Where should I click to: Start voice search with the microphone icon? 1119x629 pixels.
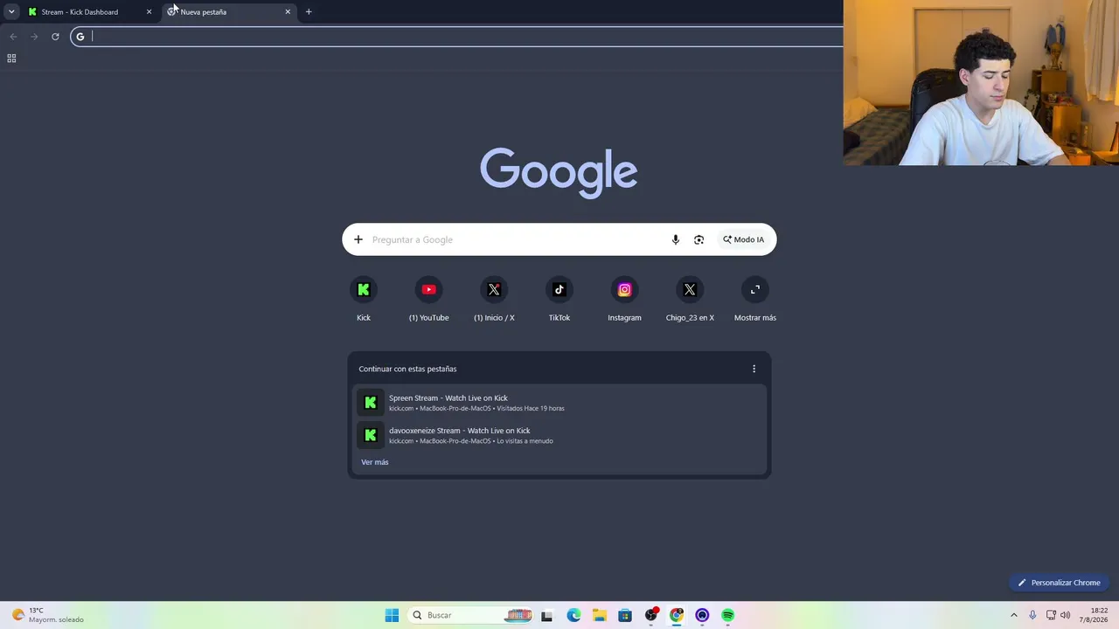[x=675, y=239]
